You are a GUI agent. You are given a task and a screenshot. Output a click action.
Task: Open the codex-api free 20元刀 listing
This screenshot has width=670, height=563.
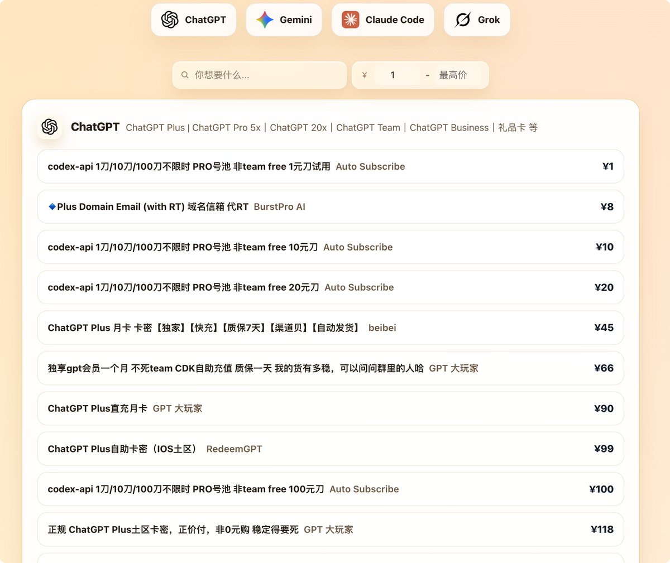click(331, 287)
